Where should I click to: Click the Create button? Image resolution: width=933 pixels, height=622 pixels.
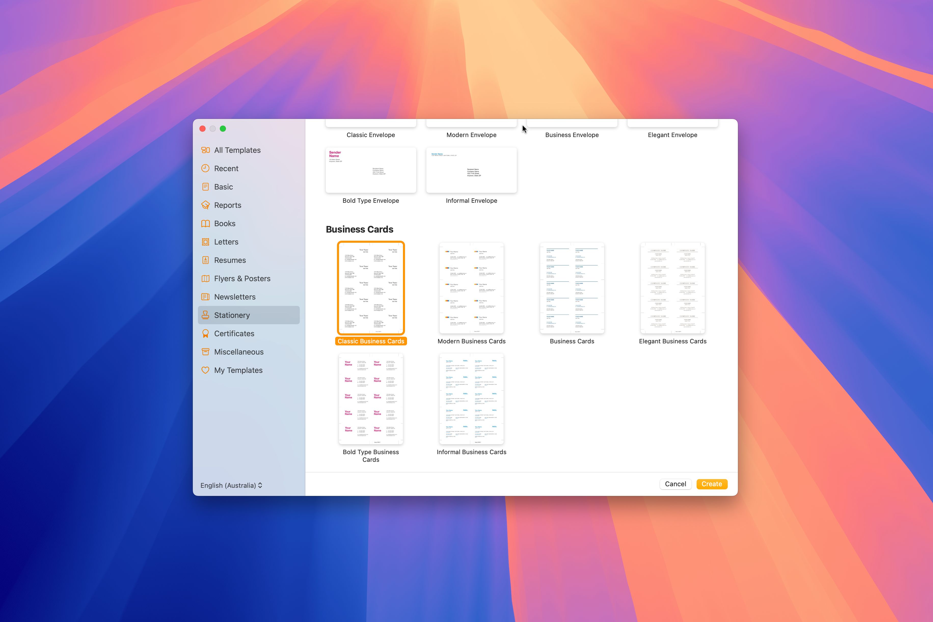[712, 484]
